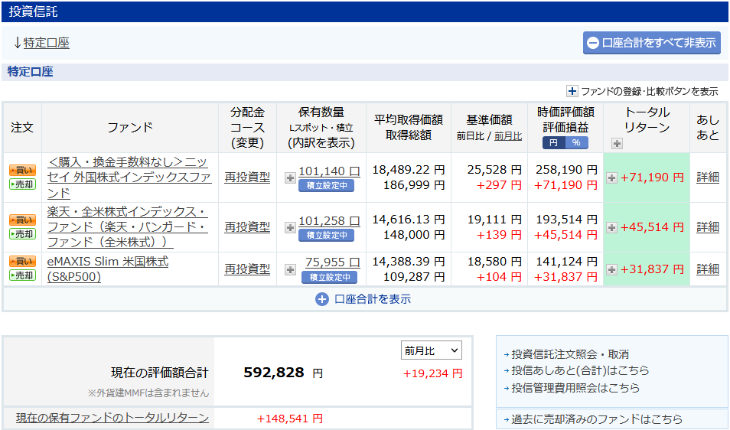Viewport: 730px width, 430px height.
Task: Click 積立設定中 badge for ニッセイ fund
Action: (327, 186)
